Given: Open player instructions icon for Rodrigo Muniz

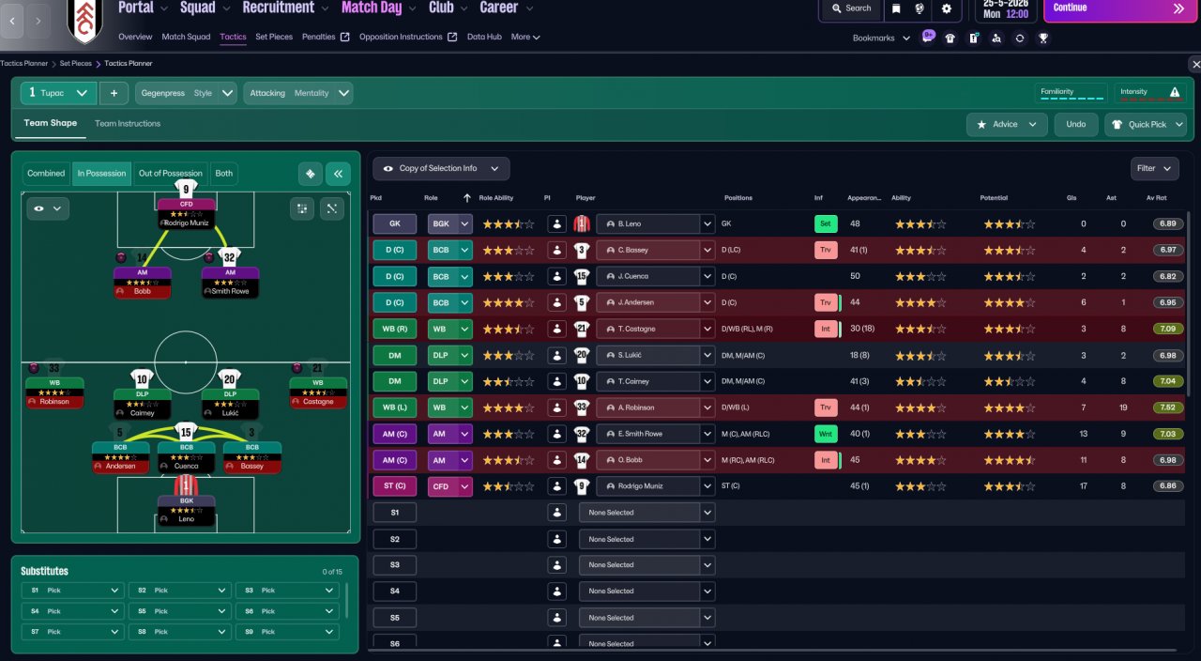Looking at the screenshot, I should point(557,486).
